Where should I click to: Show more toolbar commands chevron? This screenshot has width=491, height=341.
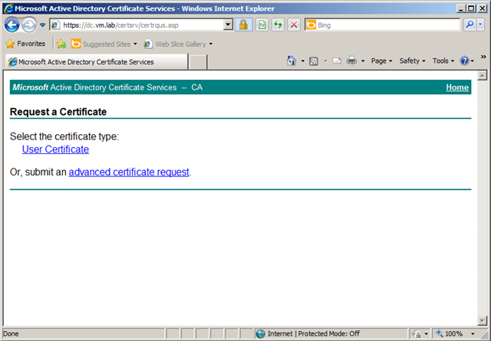point(483,57)
